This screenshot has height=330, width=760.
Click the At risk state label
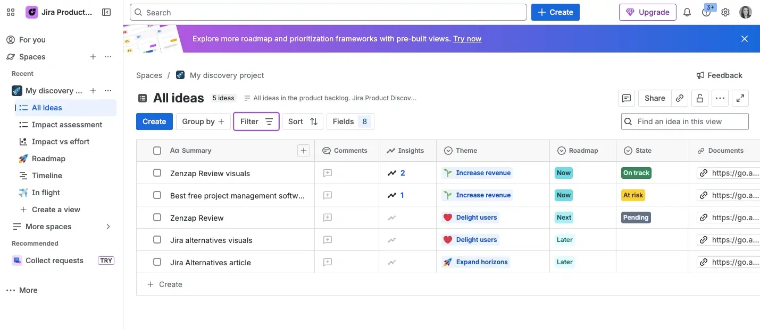click(633, 195)
